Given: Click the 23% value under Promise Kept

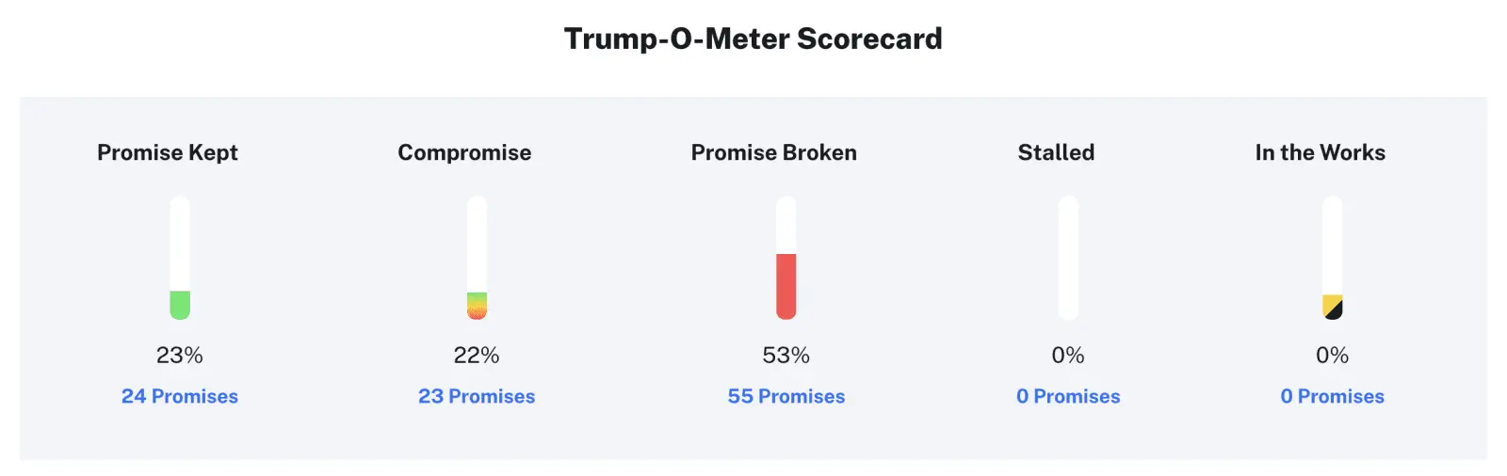Looking at the screenshot, I should click(x=180, y=355).
